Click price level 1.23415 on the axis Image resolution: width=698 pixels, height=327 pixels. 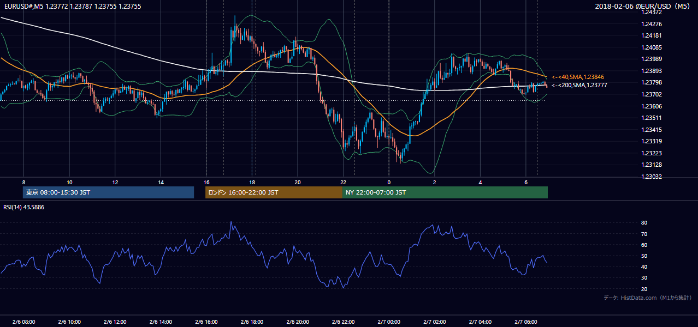[653, 130]
